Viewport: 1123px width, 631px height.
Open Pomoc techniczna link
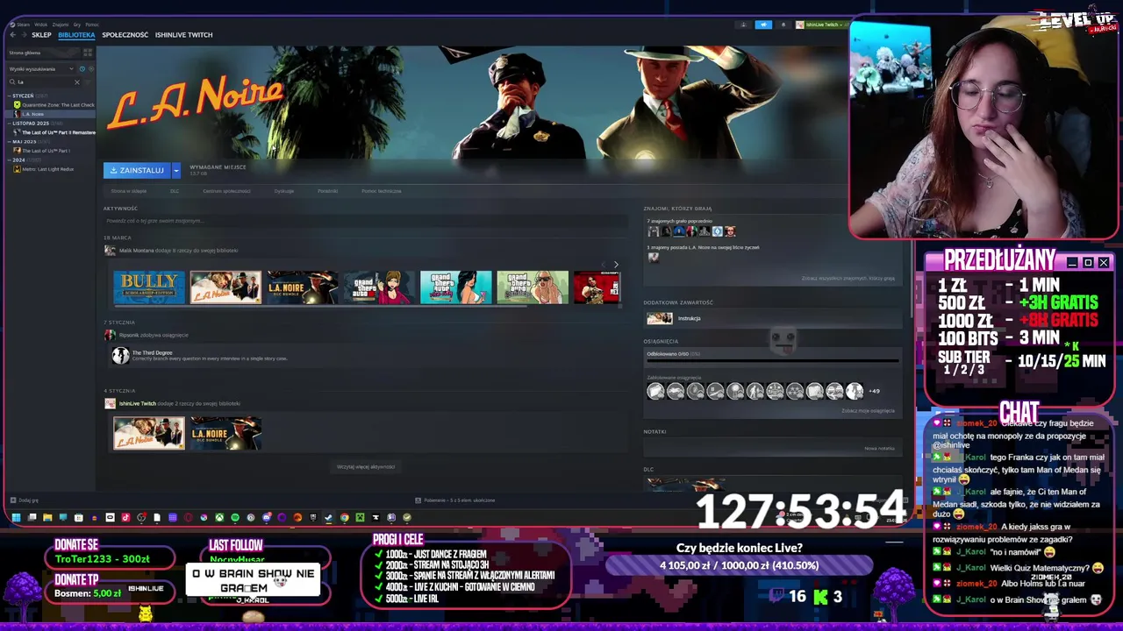click(x=381, y=191)
